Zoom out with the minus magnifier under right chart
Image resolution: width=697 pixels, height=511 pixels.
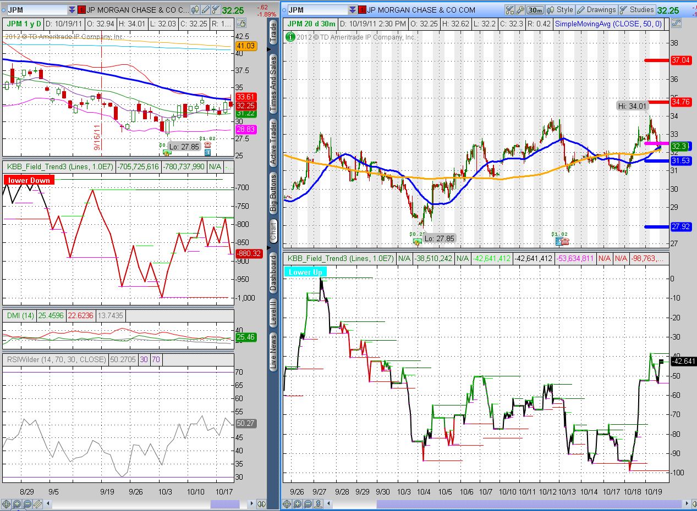click(x=306, y=503)
